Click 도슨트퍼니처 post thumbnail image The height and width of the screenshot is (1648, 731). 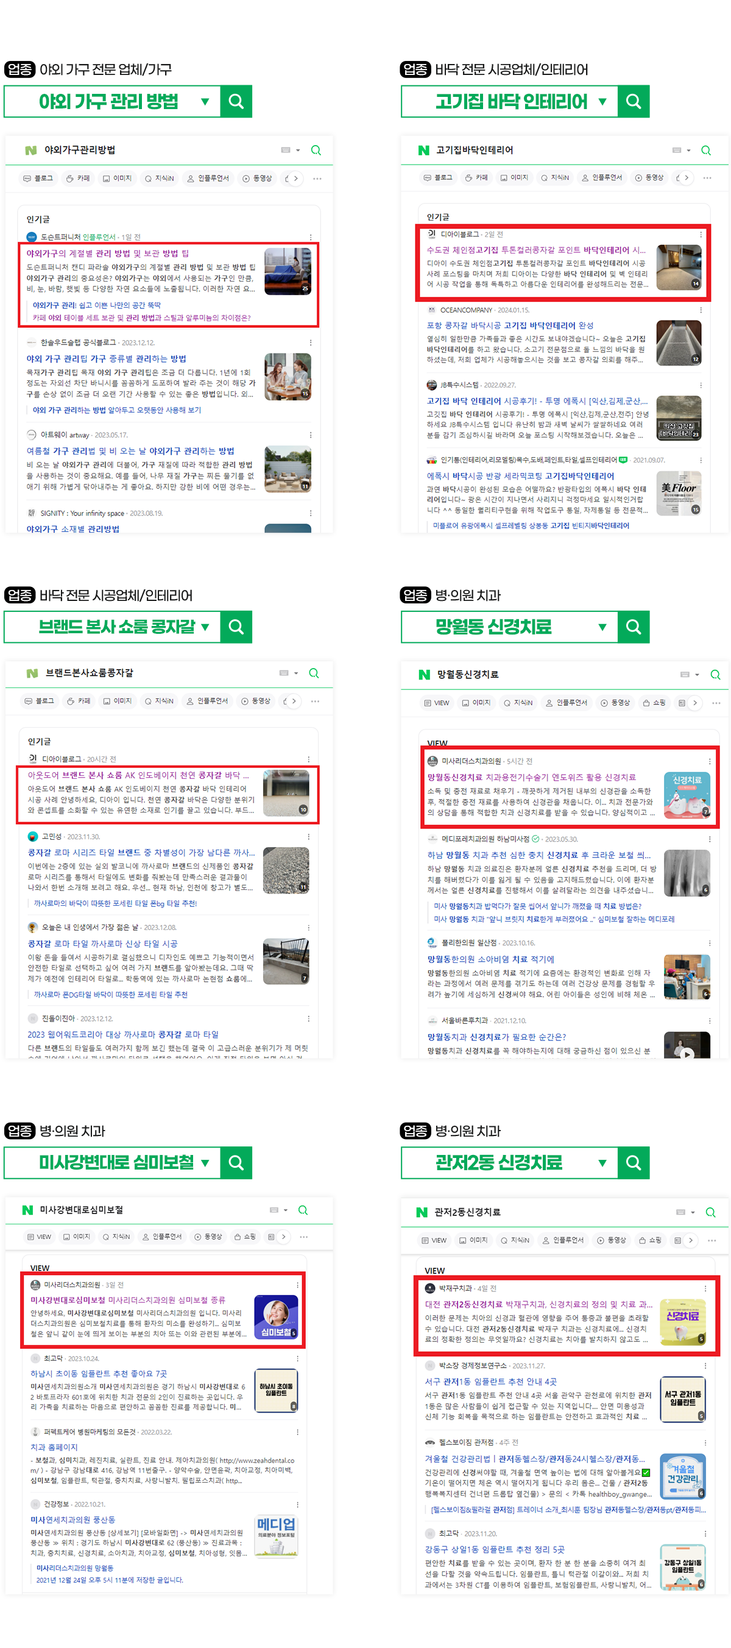(288, 271)
